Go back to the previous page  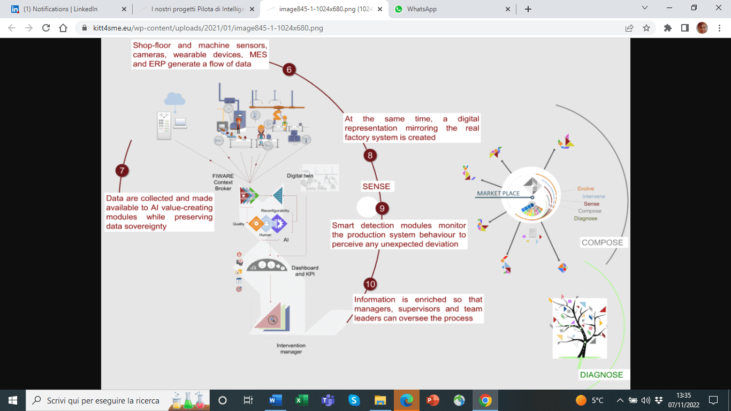point(12,28)
